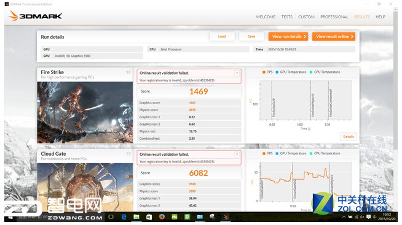Screen dimensions: 402x225
Task: Open the PROFESSIONAL tab
Action: 334,17
